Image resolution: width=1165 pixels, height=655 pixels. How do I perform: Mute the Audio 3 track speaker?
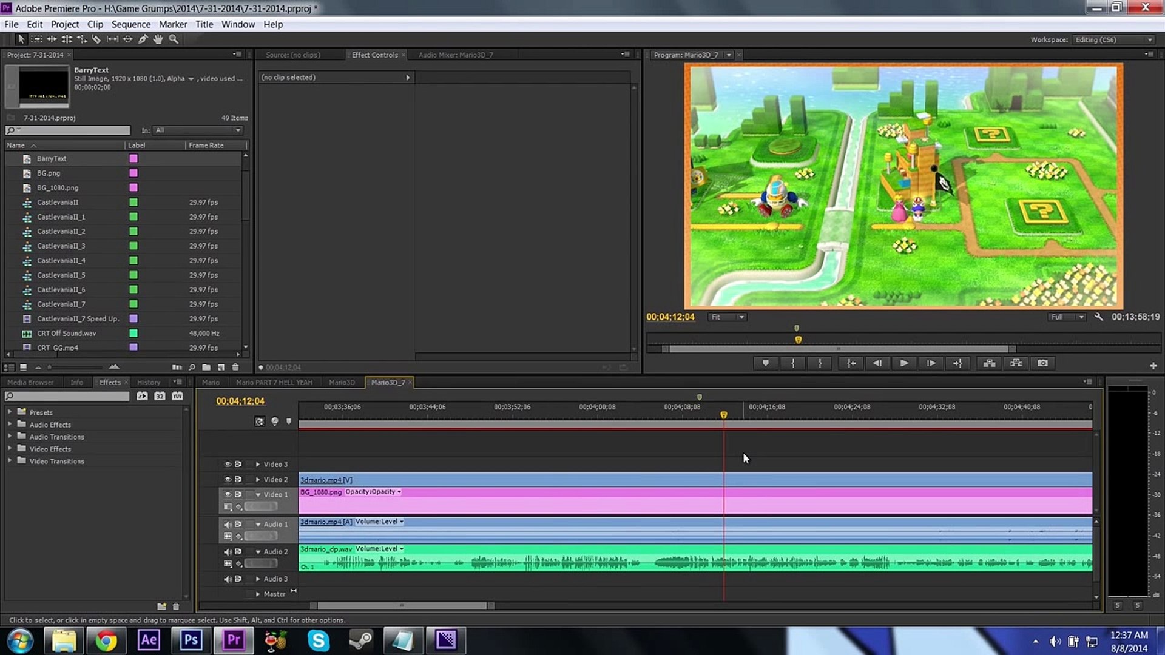click(x=227, y=579)
